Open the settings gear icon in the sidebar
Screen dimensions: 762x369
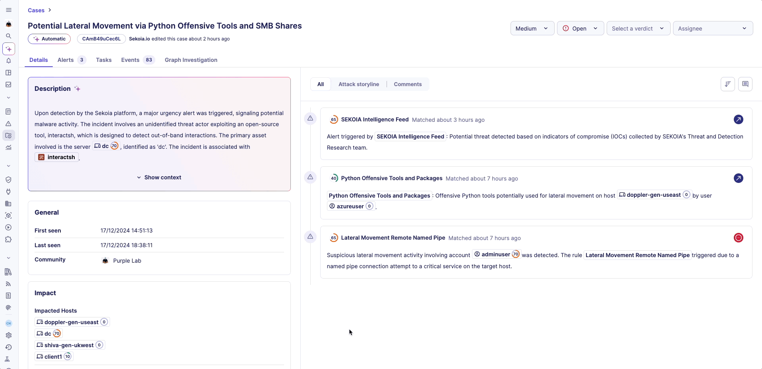(x=8, y=335)
